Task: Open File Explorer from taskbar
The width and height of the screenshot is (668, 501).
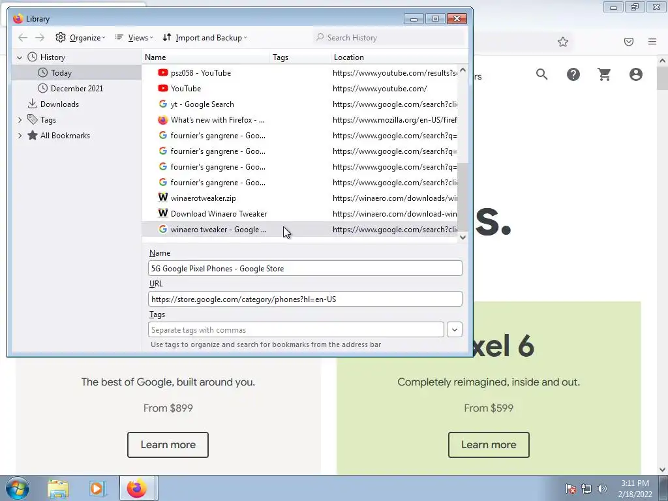Action: (58, 489)
